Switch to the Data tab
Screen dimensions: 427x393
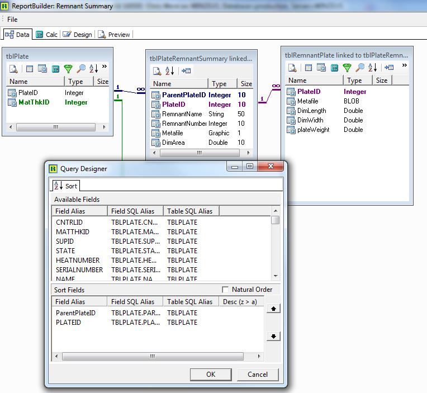17,35
